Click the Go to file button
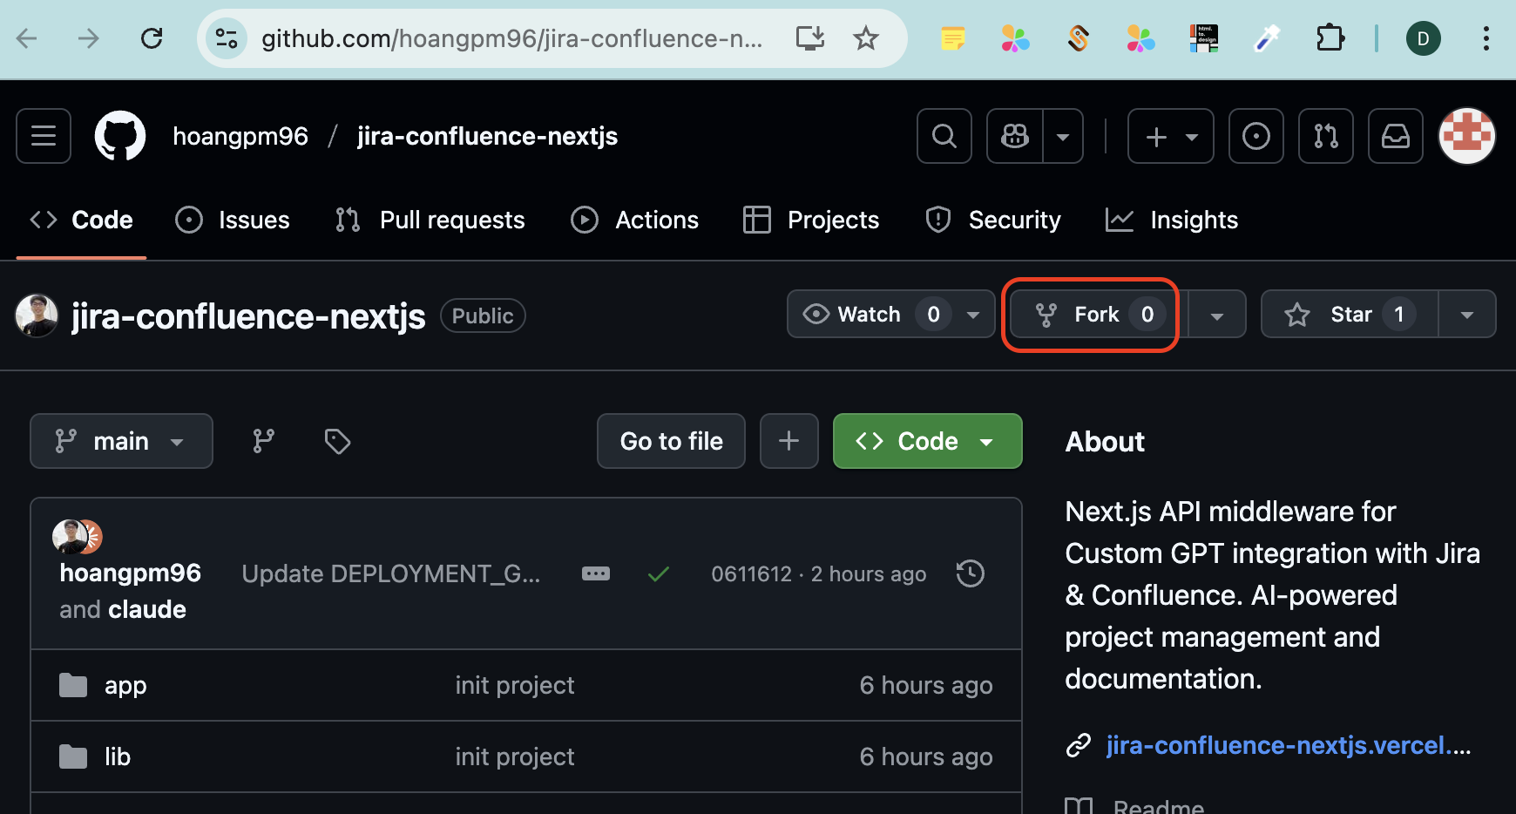 point(671,441)
